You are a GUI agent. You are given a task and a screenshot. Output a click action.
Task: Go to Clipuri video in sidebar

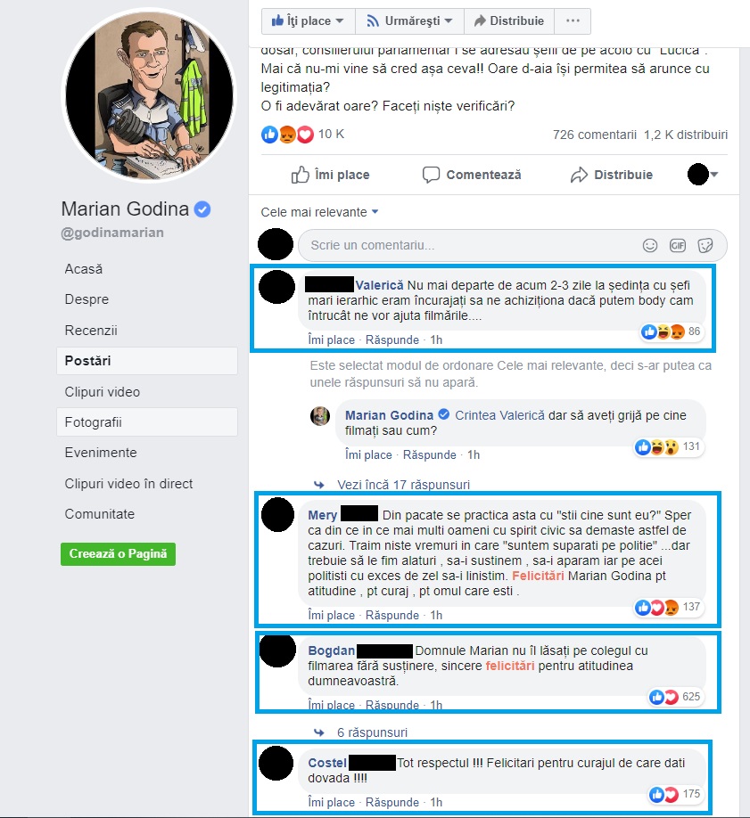coord(147,392)
